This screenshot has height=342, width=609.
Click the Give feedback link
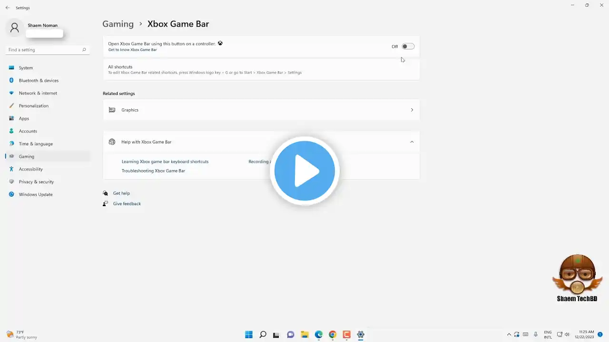pos(127,204)
